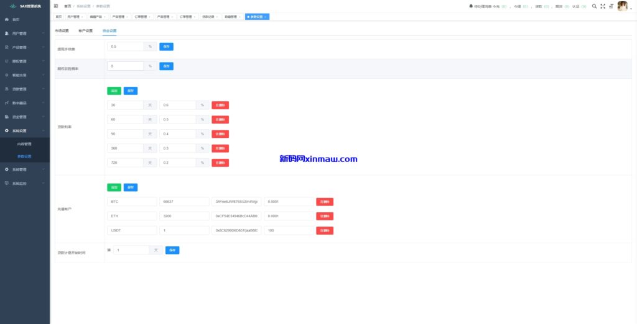
Task: Switch to the 账户设置 tab
Action: coord(85,30)
